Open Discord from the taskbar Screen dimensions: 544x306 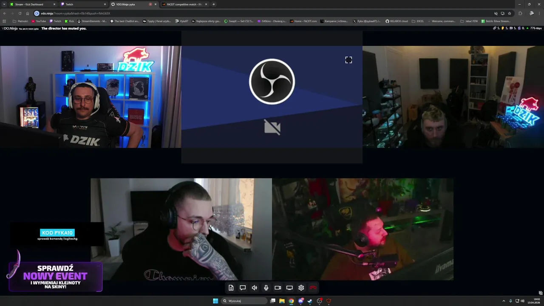click(300, 301)
